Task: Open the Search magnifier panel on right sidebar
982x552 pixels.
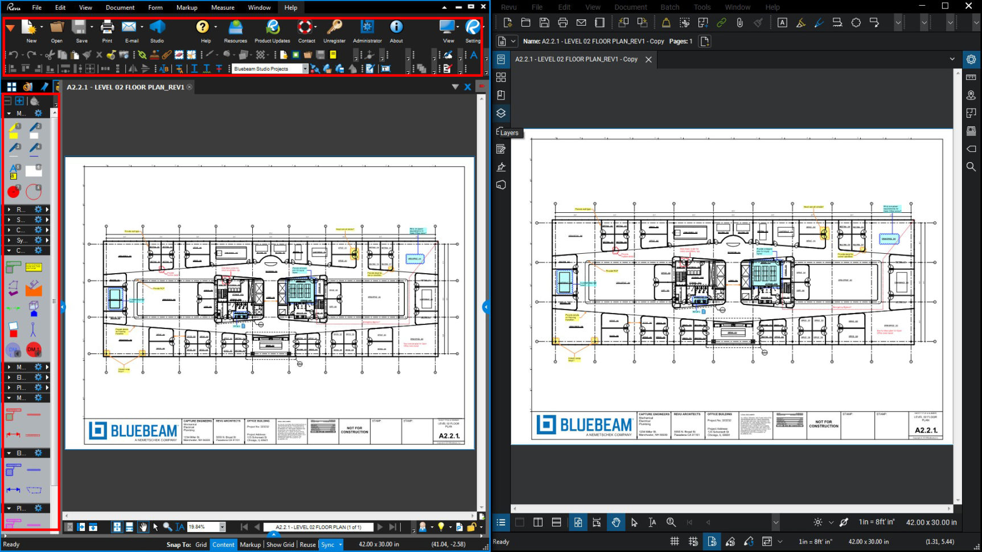Action: (x=971, y=167)
